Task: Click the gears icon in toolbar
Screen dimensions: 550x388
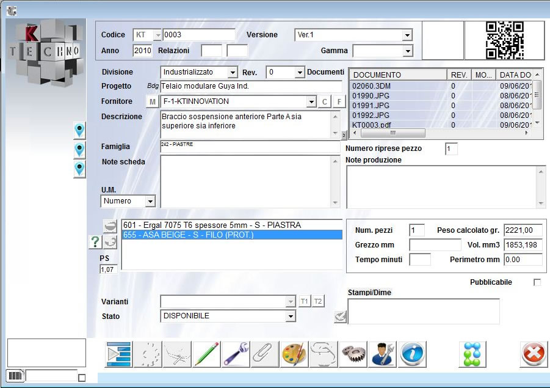Action: click(353, 354)
